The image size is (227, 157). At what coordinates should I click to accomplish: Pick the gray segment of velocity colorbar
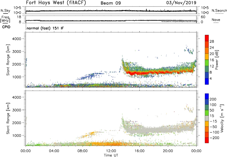coord(207,118)
